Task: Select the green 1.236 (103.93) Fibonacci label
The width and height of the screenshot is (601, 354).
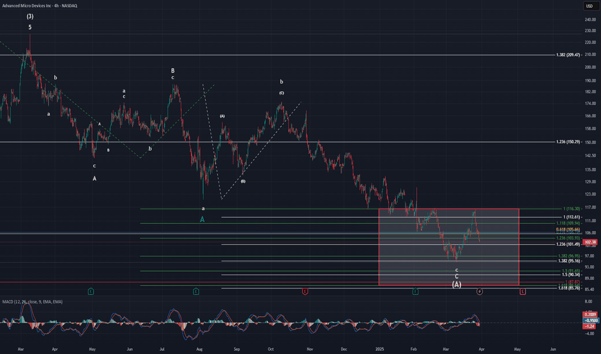Action: [568, 238]
